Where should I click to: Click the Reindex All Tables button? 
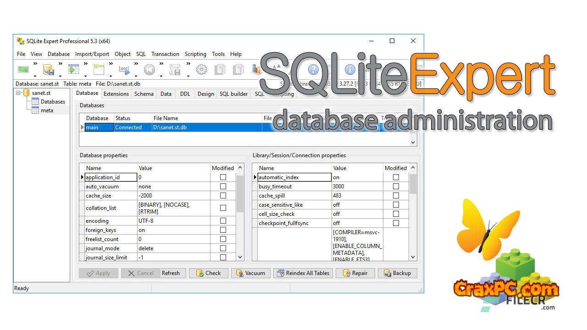(303, 273)
